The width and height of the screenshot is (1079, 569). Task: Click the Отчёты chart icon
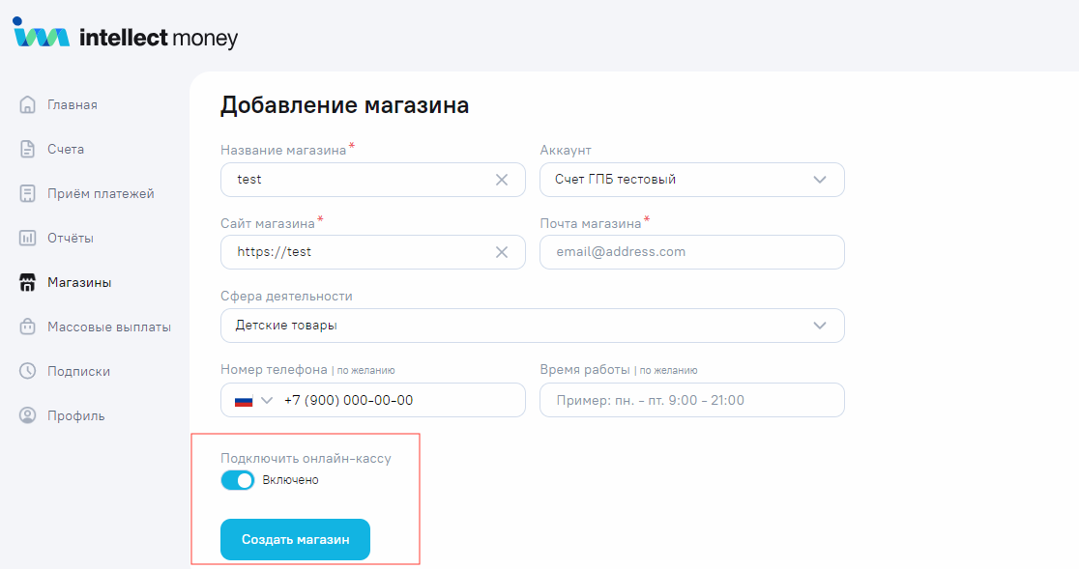(28, 238)
